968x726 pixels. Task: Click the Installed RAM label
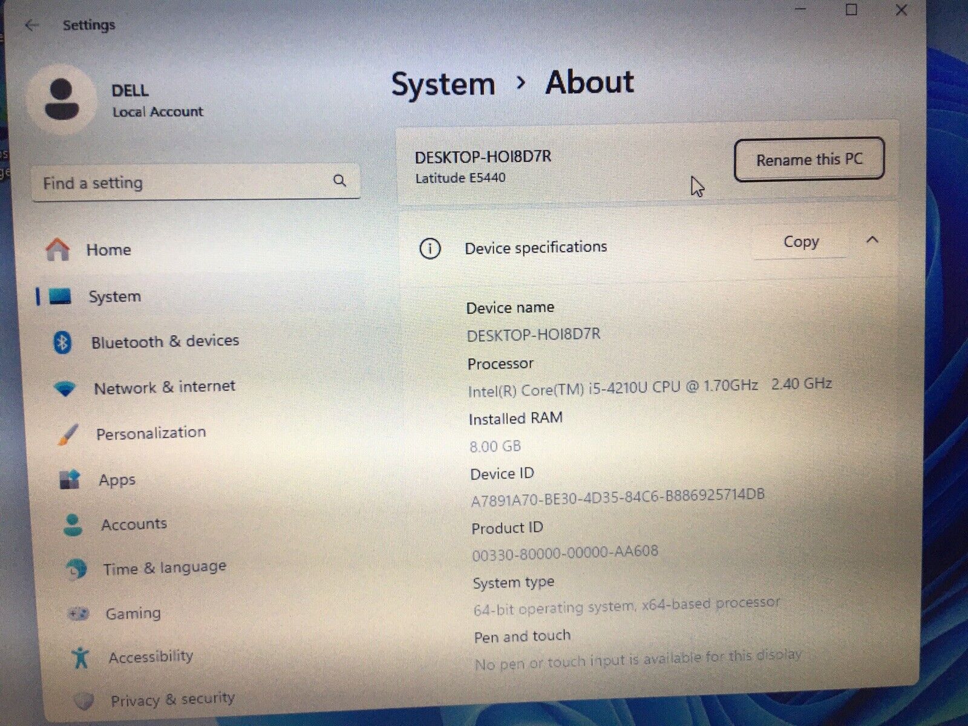click(x=515, y=419)
